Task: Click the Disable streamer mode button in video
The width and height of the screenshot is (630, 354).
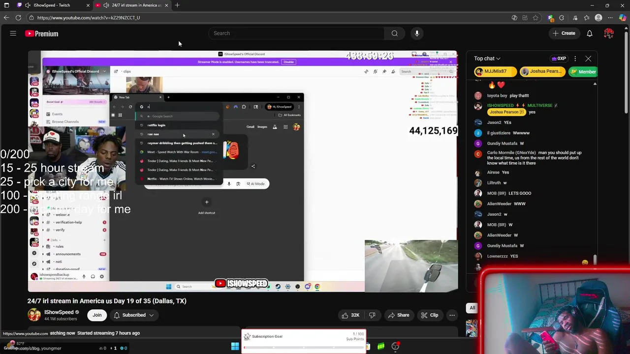Action: (x=288, y=62)
